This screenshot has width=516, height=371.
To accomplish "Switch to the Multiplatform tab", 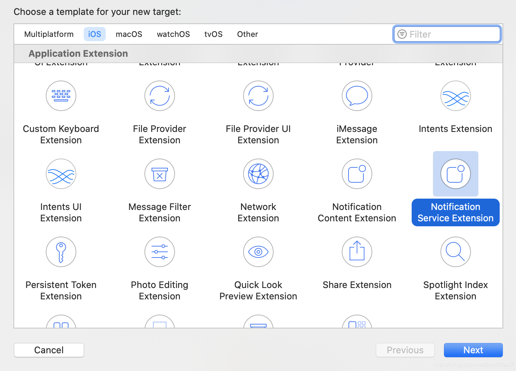I will 49,34.
